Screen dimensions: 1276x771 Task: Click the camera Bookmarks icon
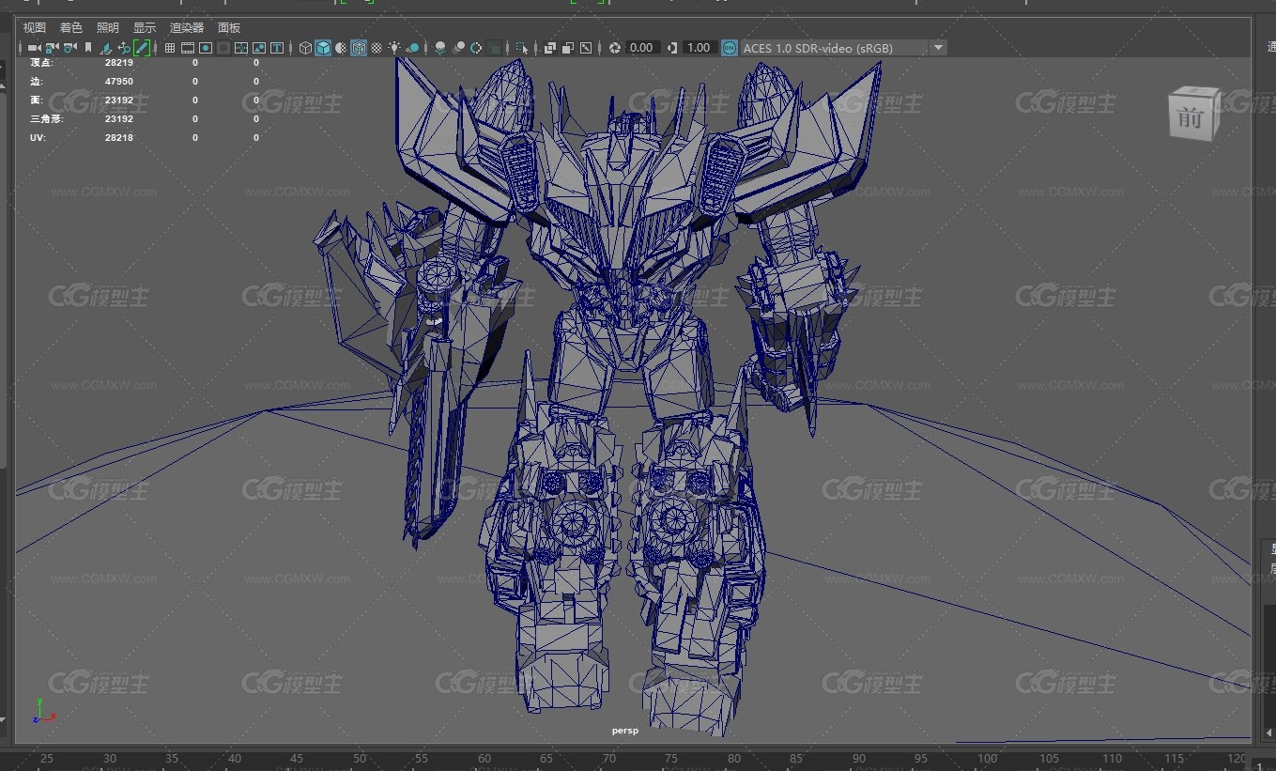88,48
